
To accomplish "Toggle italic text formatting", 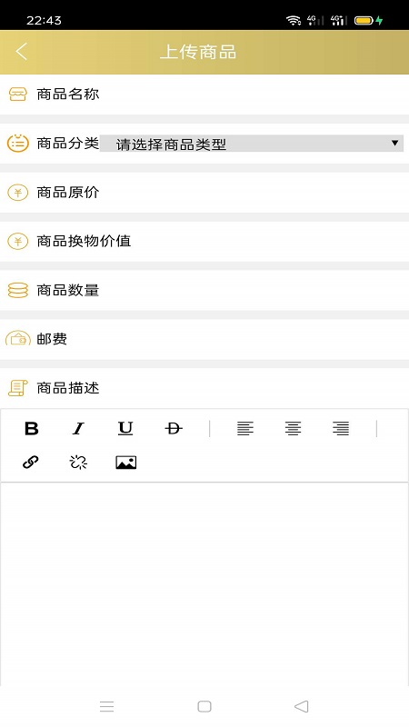I will 78,428.
